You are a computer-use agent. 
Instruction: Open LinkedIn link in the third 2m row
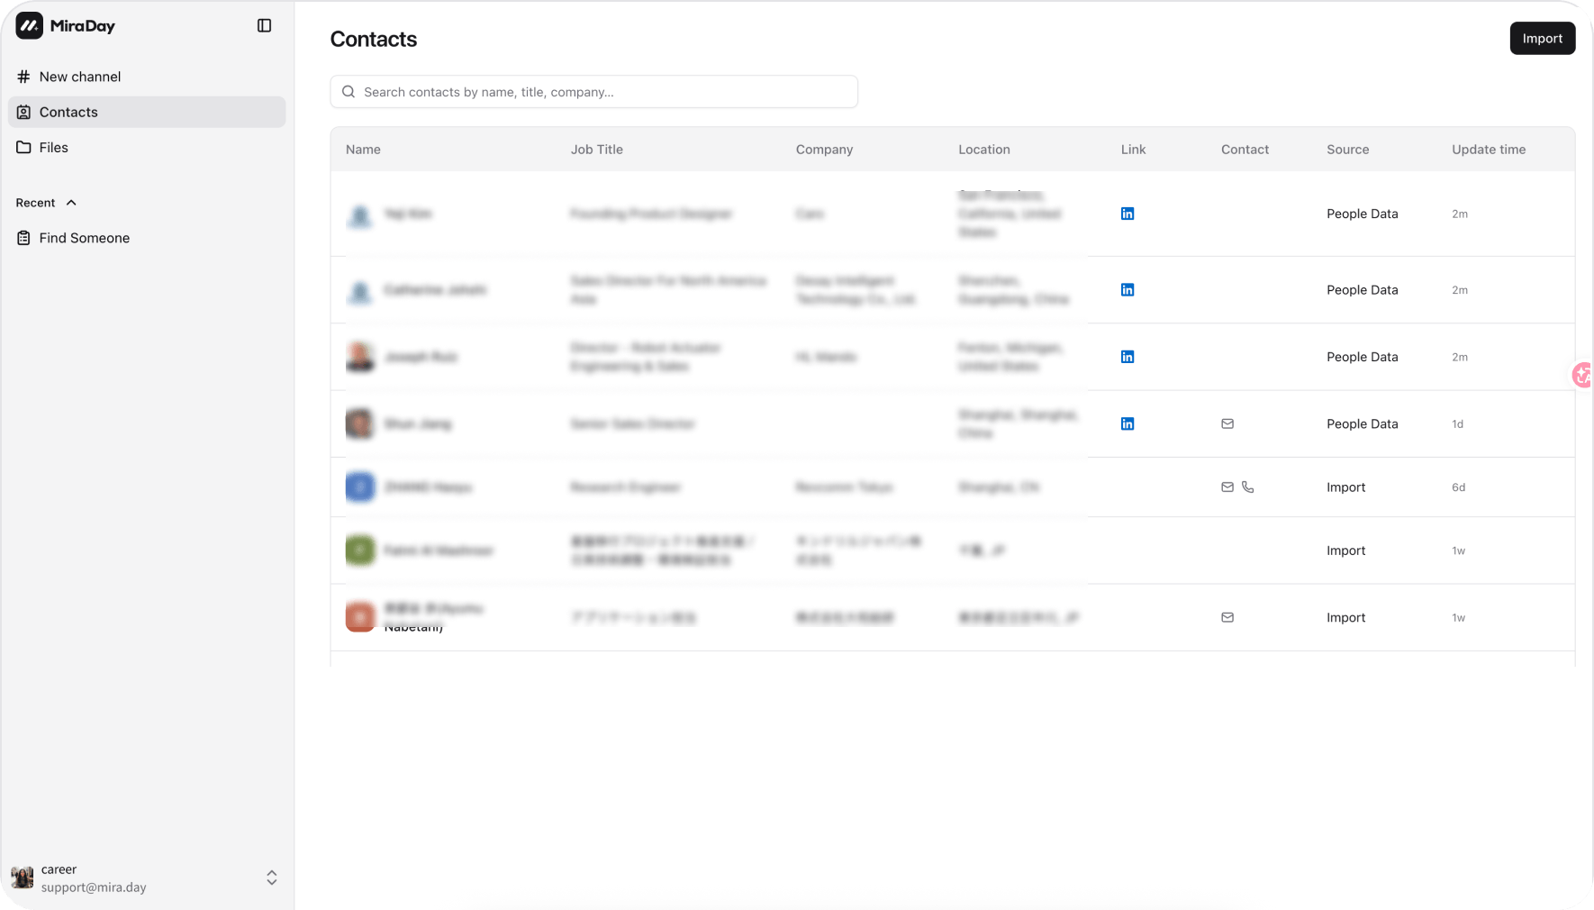1127,357
